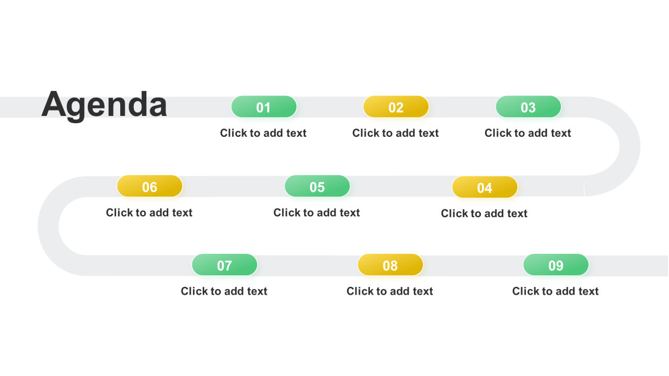Edit the text placeholder under badge 04
This screenshot has height=376, width=669.
pyautogui.click(x=485, y=214)
